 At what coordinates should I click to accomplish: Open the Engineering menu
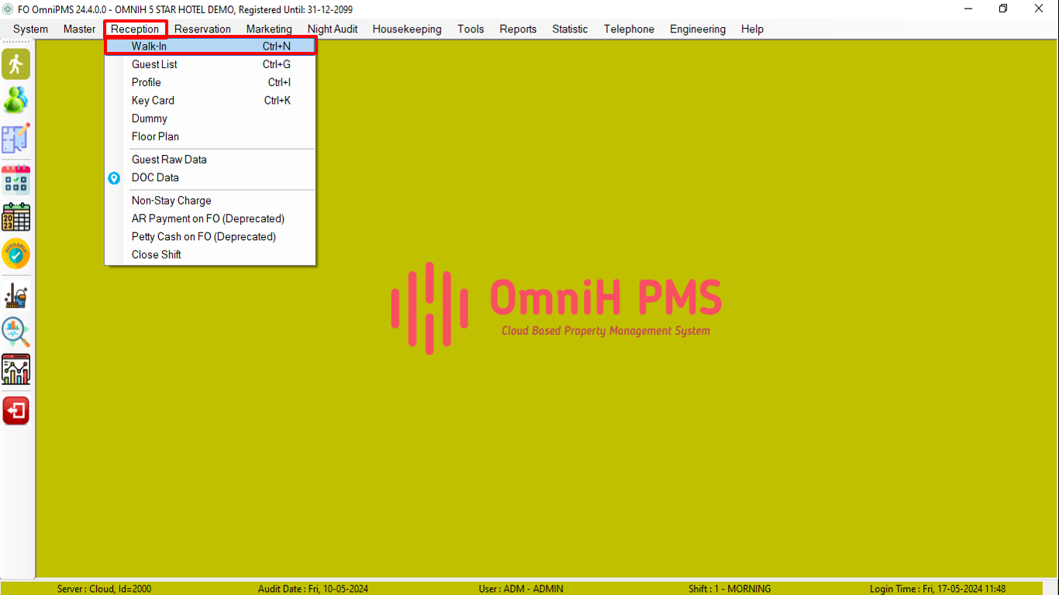pyautogui.click(x=698, y=29)
